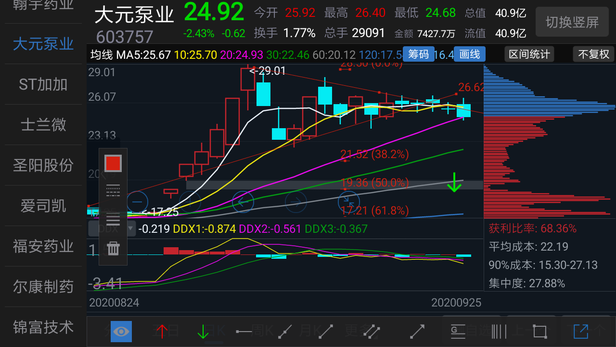
Task: Click the 26.62 price label
Action: (471, 87)
